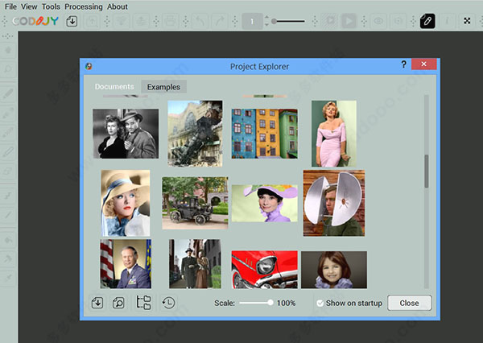
Task: Open the folder tree icon in dialog footer
Action: click(x=143, y=302)
